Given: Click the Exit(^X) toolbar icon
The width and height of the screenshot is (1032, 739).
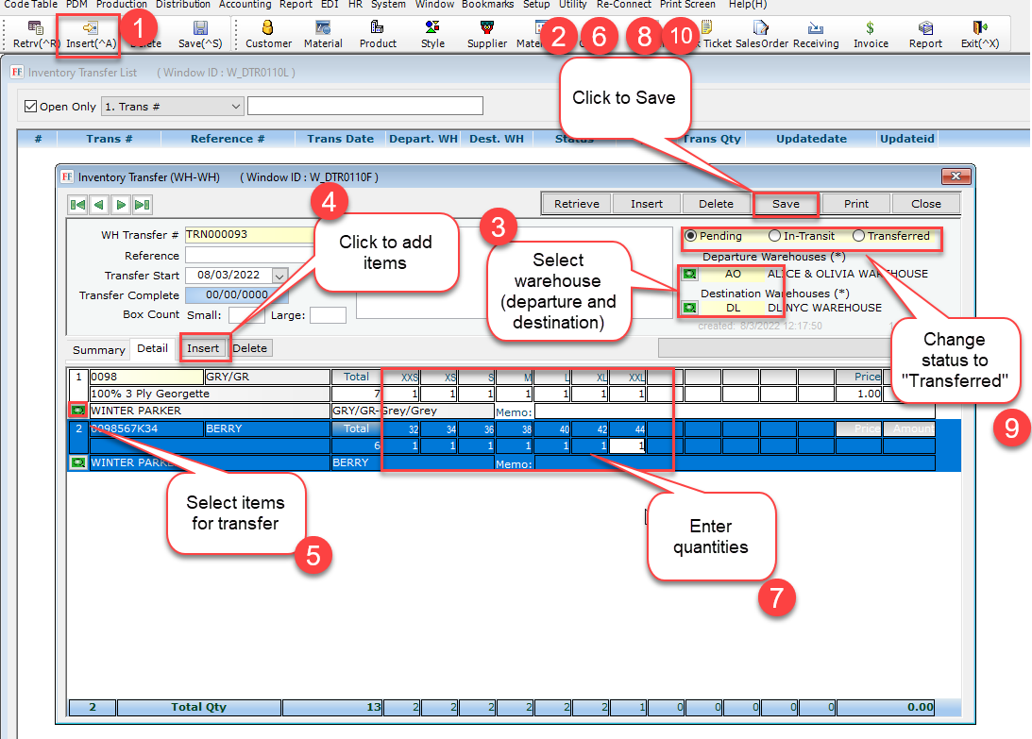Looking at the screenshot, I should tap(979, 30).
